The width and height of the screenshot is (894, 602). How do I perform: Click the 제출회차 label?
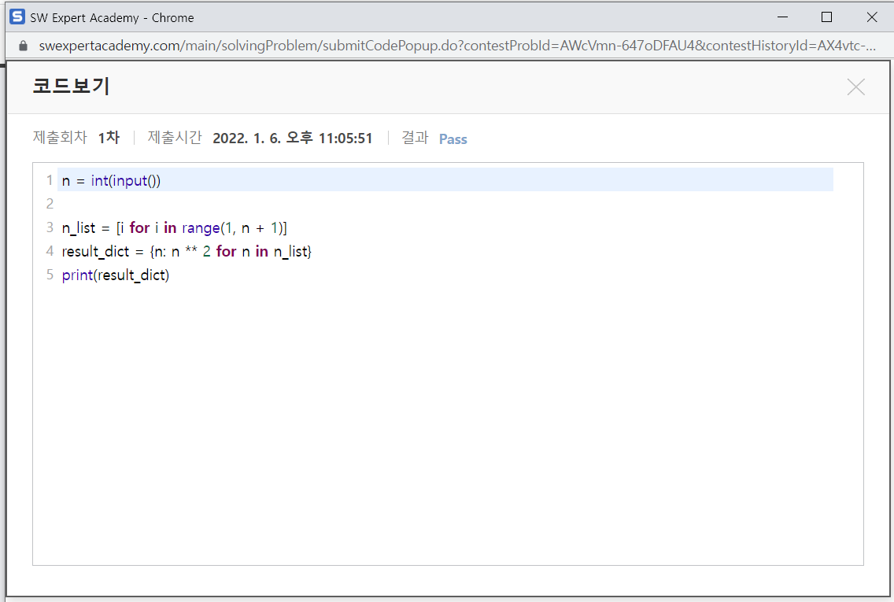(x=60, y=138)
